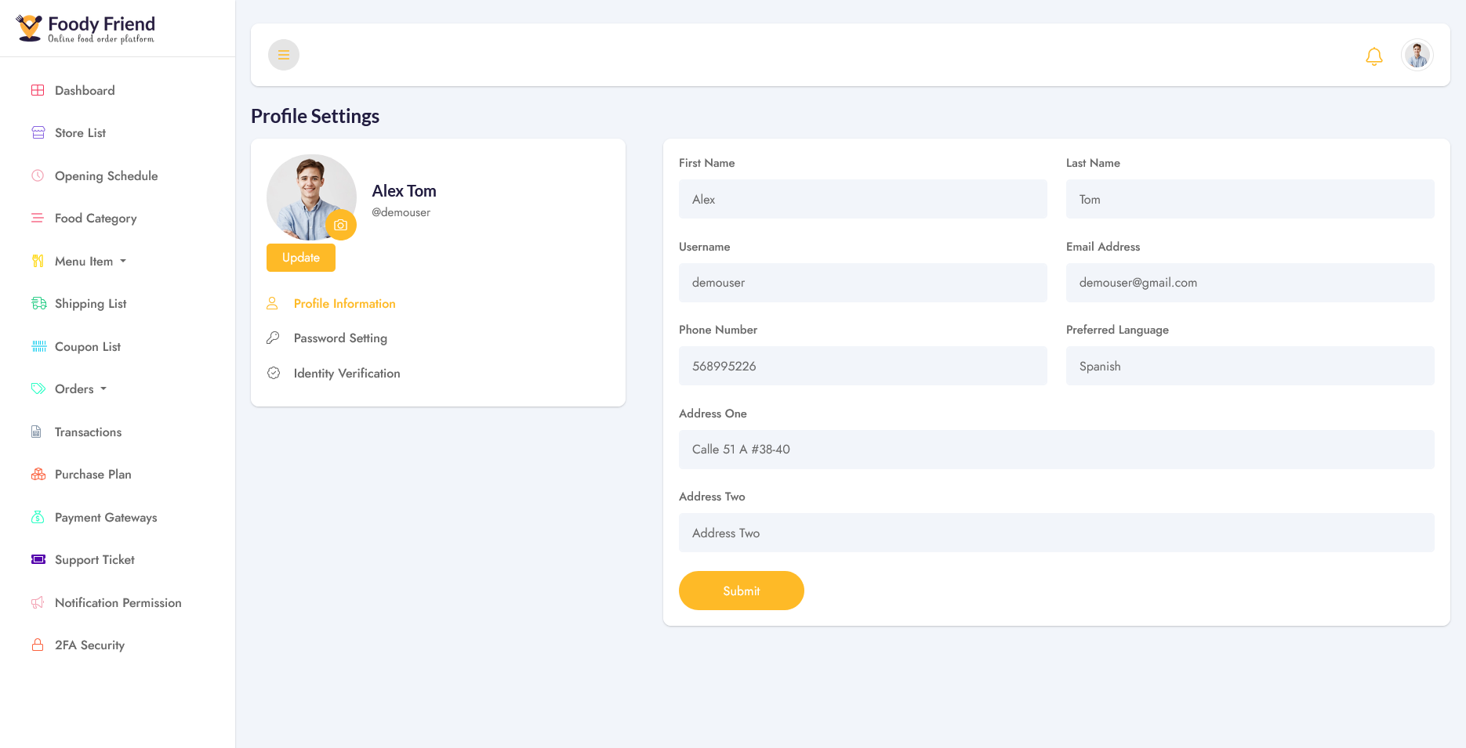Viewport: 1466px width, 748px height.
Task: Click the Alex Tom profile picture
Action: (x=311, y=197)
